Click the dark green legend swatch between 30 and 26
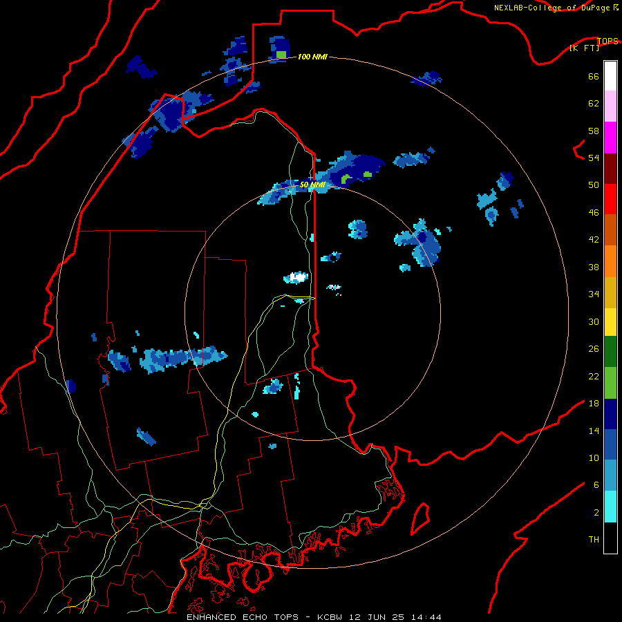Viewport: 622px width, 622px height. pyautogui.click(x=610, y=352)
